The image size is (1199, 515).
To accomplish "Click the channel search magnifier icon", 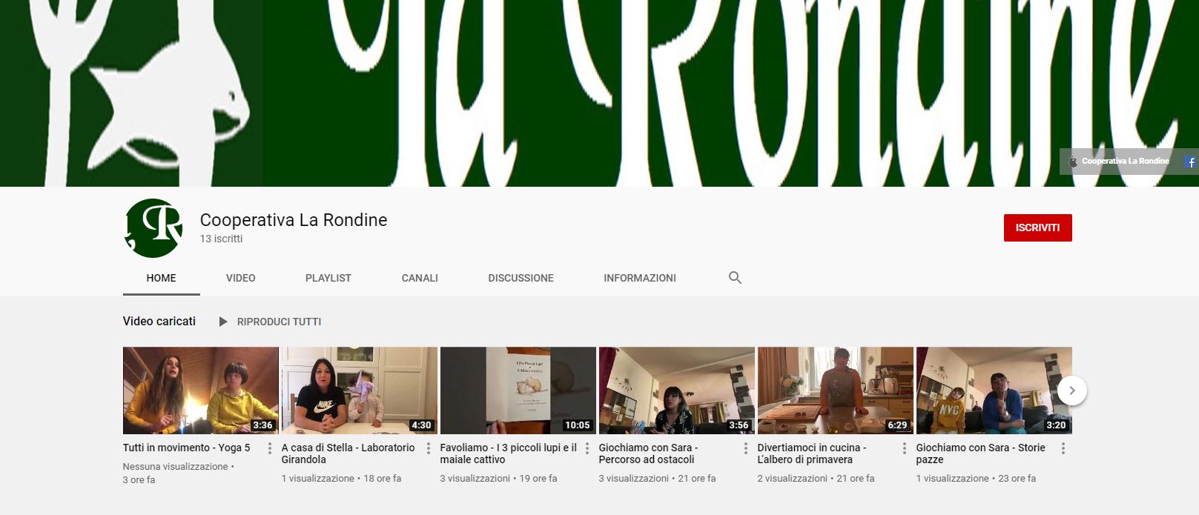I will (735, 278).
